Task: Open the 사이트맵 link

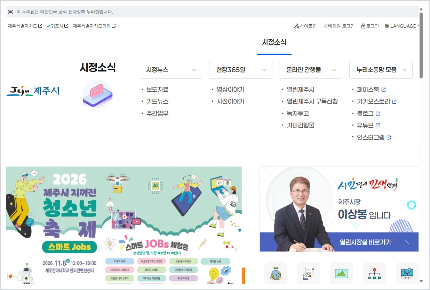Action: 305,26
